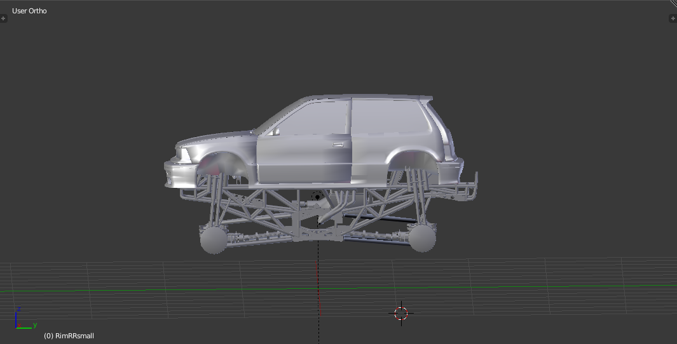This screenshot has width=677, height=344.
Task: Click the car's front headlight
Action: 183,154
